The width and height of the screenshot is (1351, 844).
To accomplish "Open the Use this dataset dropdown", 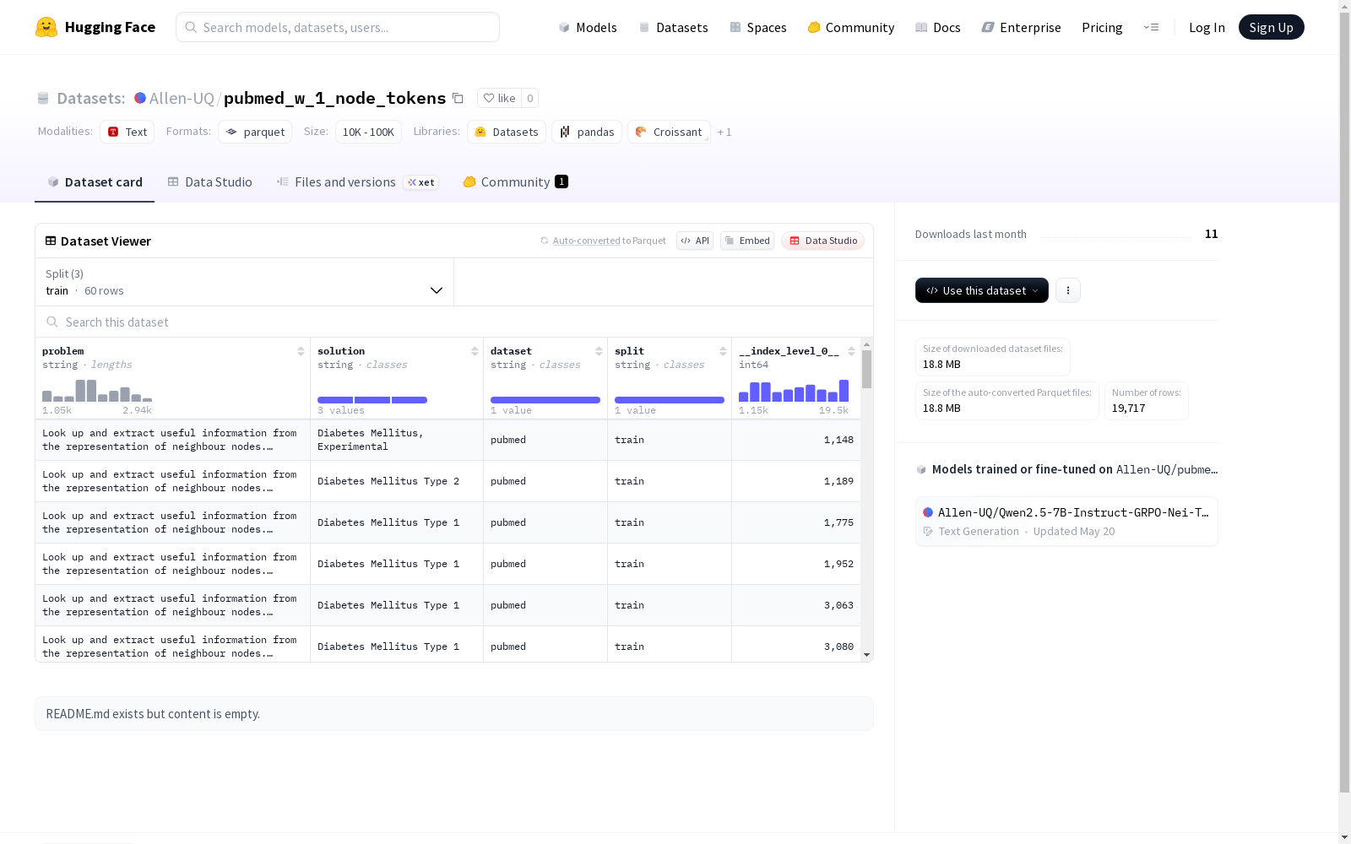I will 982,290.
